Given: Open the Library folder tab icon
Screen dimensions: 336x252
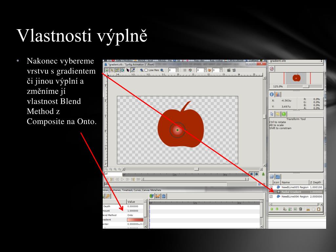Looking at the screenshot, I should [278, 177].
